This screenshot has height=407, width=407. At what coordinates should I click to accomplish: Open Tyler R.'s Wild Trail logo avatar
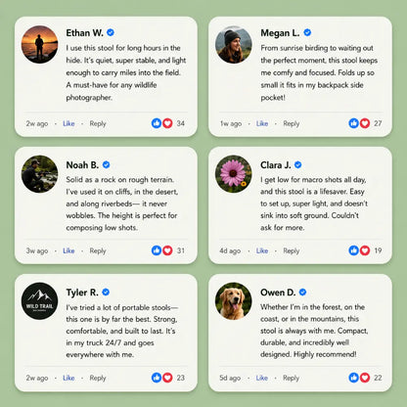pos(40,301)
